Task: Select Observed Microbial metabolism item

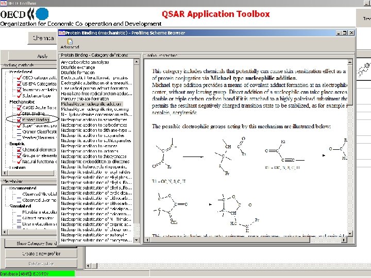Action: (40, 194)
